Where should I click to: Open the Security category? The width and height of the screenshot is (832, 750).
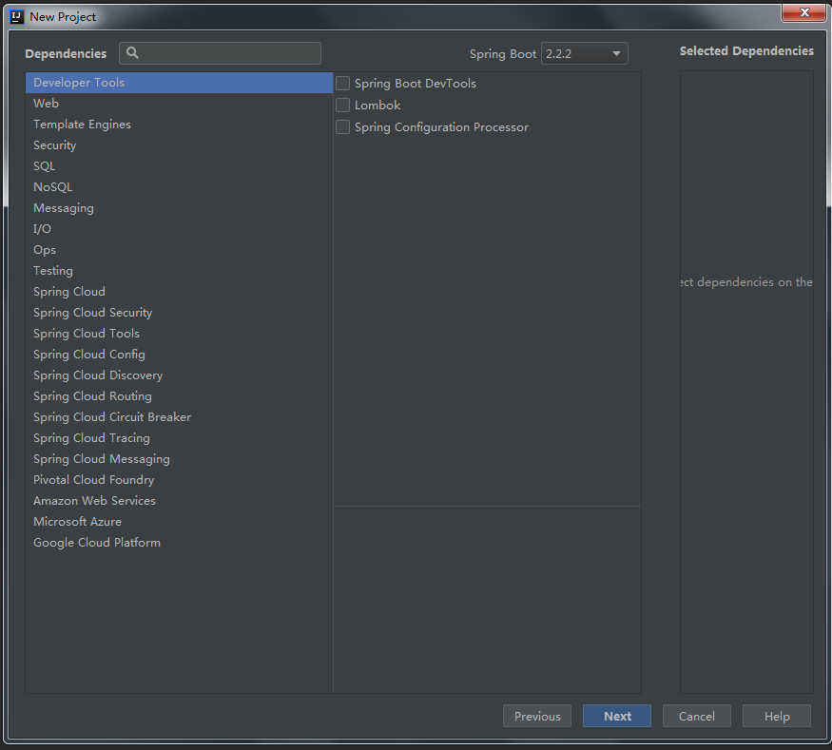[180, 145]
